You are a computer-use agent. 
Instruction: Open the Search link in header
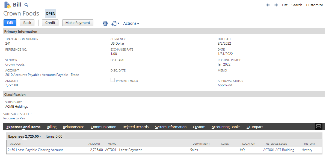tap(297, 5)
